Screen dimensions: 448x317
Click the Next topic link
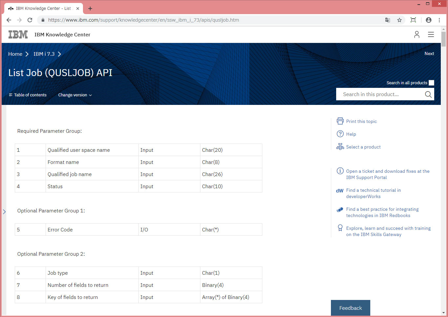[429, 54]
